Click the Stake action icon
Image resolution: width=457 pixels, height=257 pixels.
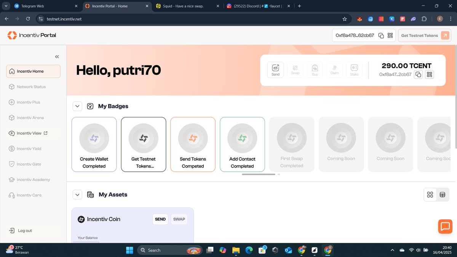[354, 70]
